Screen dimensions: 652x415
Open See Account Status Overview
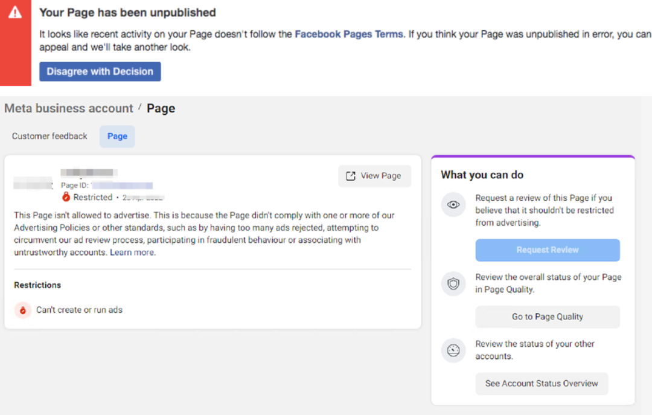tap(541, 384)
